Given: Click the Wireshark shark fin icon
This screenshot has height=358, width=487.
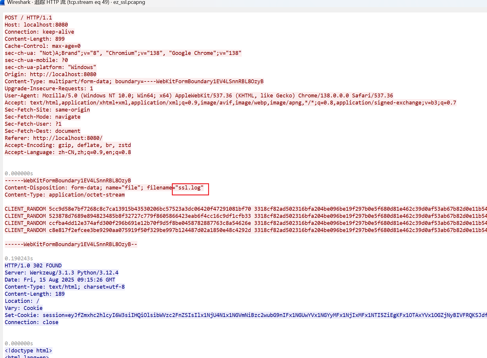Looking at the screenshot, I should (2, 2).
